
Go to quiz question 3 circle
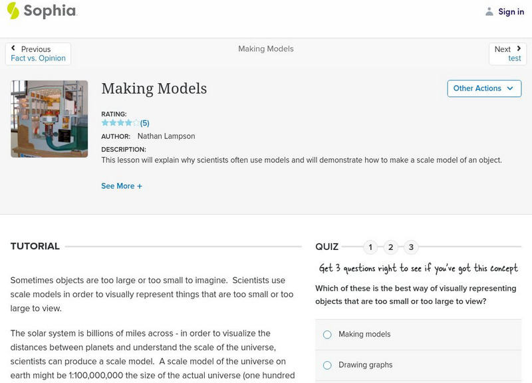[411, 247]
